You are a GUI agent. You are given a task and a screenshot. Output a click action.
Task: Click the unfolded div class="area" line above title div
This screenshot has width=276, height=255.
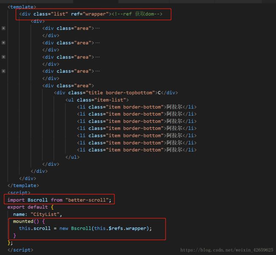(68, 86)
